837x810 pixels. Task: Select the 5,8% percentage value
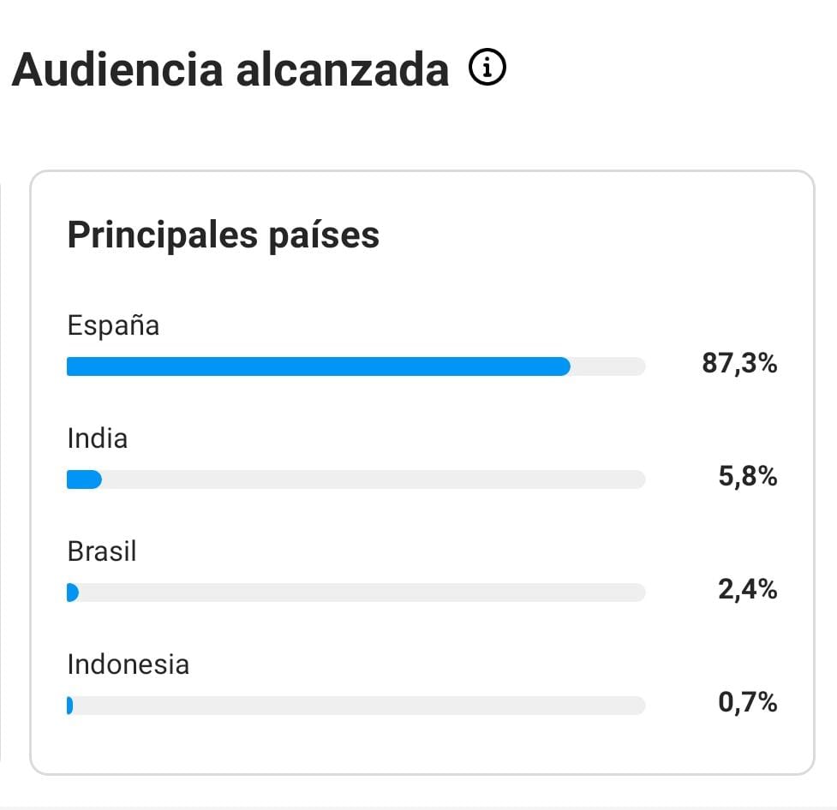tap(747, 476)
